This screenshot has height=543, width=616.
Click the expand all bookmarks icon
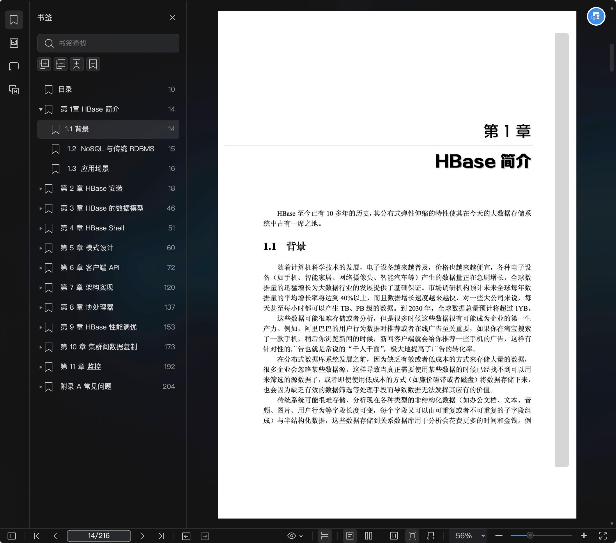(x=44, y=64)
